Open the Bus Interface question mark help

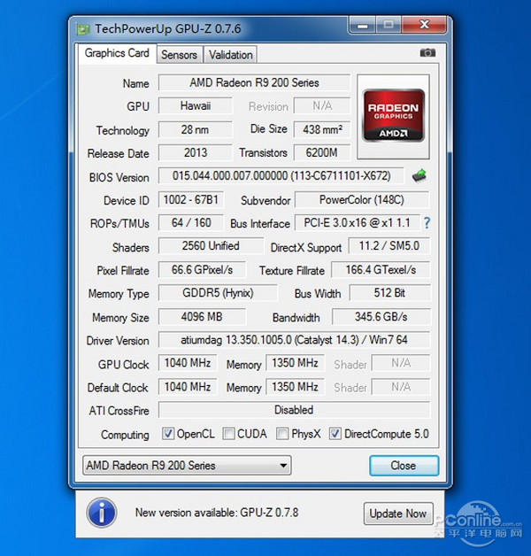click(427, 223)
